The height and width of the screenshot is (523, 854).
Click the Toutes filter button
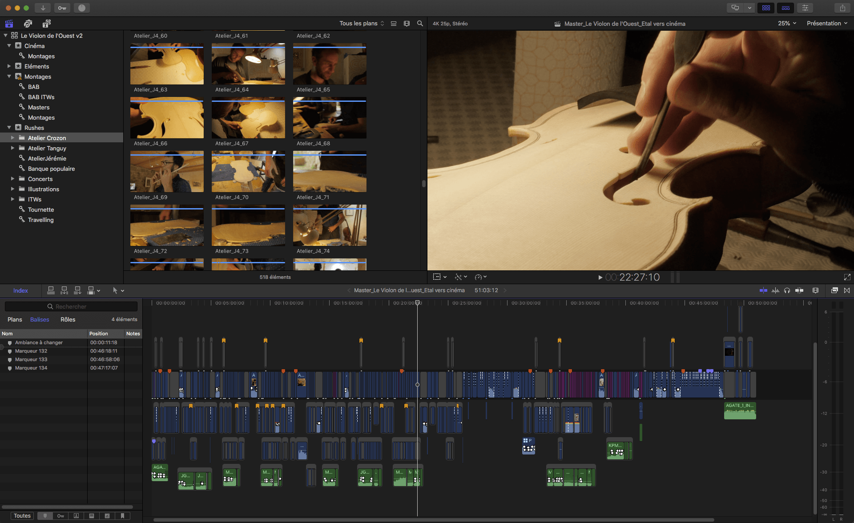point(22,516)
